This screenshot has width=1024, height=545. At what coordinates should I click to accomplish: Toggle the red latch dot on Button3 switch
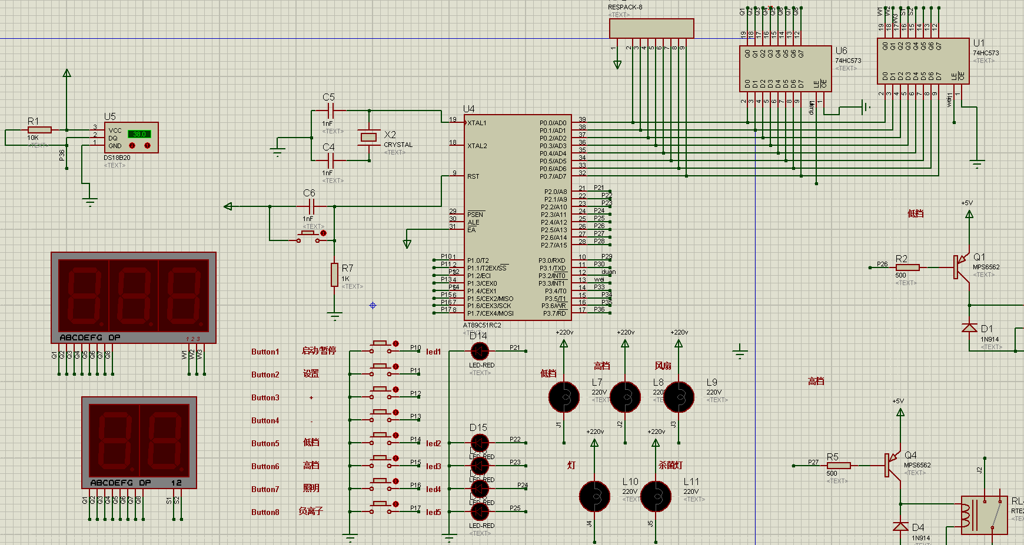(x=395, y=389)
